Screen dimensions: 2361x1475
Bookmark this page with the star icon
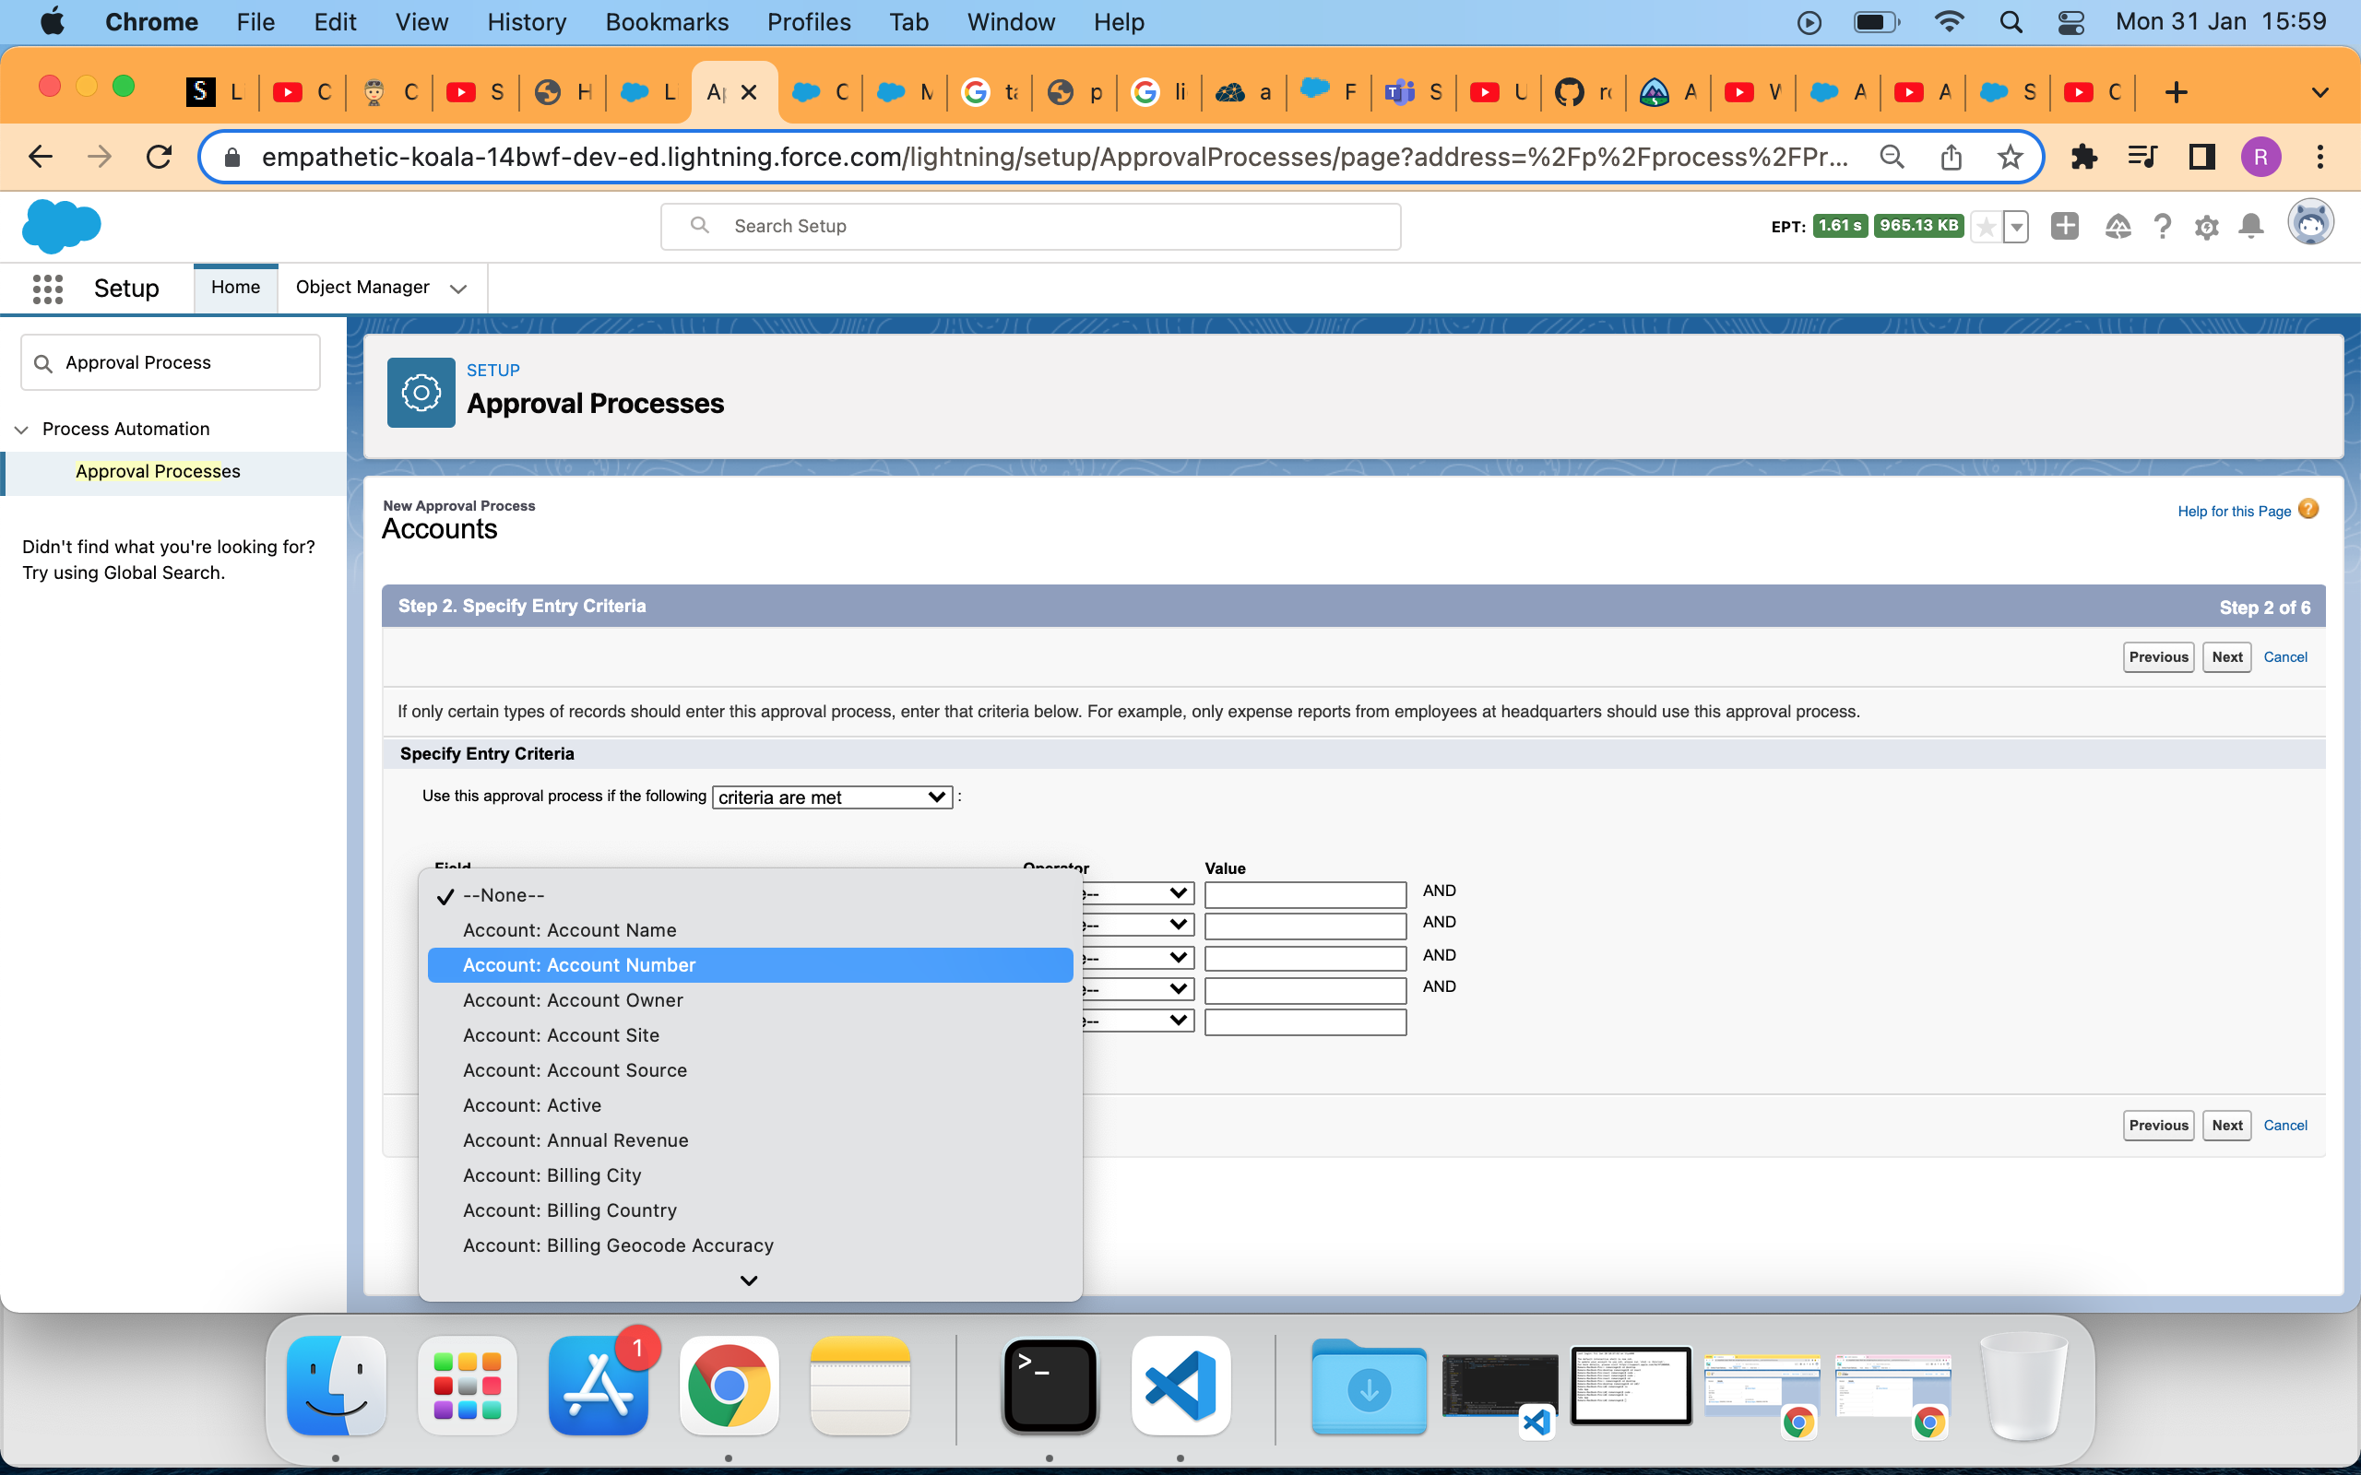(2010, 156)
